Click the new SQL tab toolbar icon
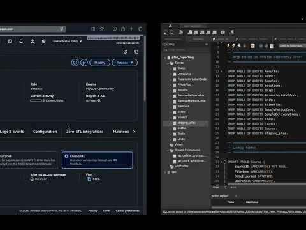The width and height of the screenshot is (306, 230). point(166,33)
